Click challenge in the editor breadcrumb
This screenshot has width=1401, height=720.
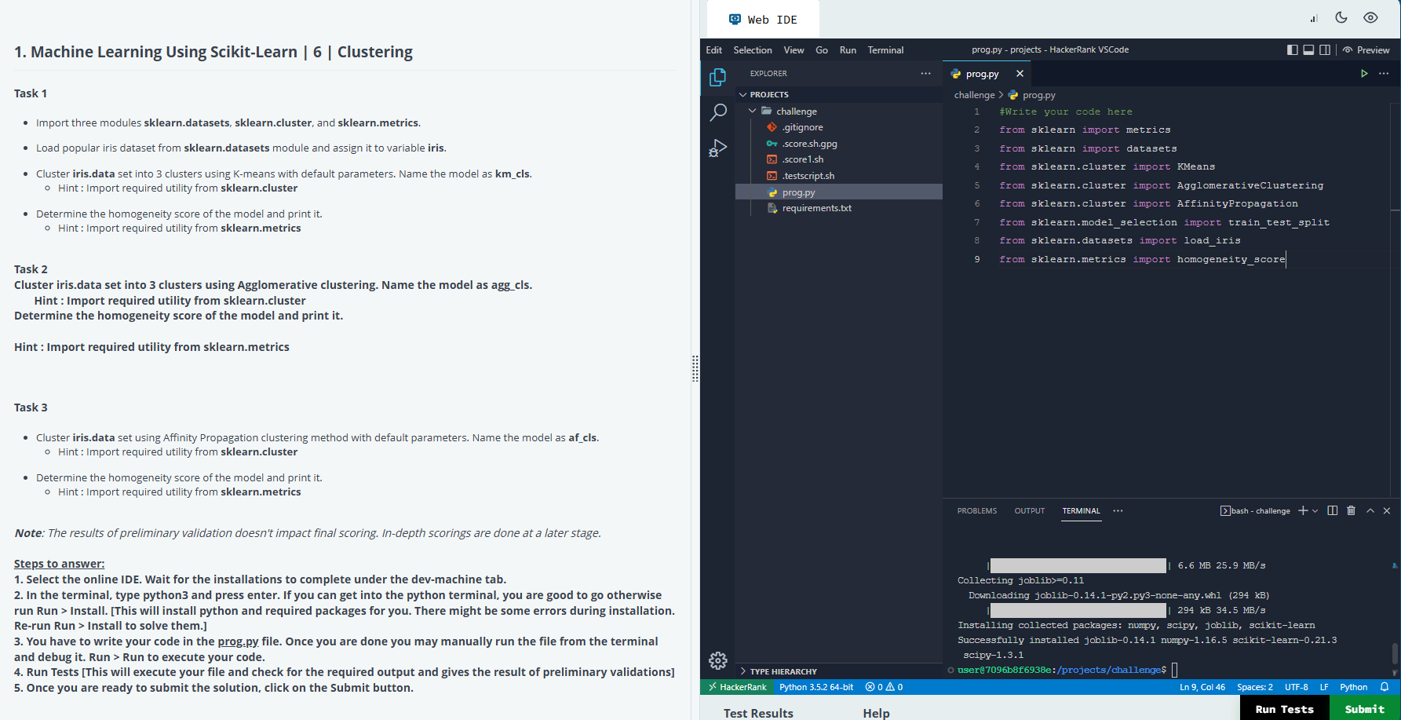tap(974, 95)
